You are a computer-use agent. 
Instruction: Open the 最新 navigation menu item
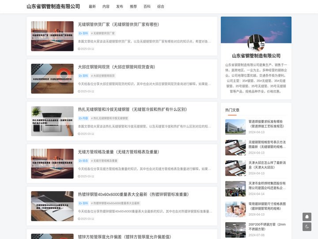[x=92, y=7]
